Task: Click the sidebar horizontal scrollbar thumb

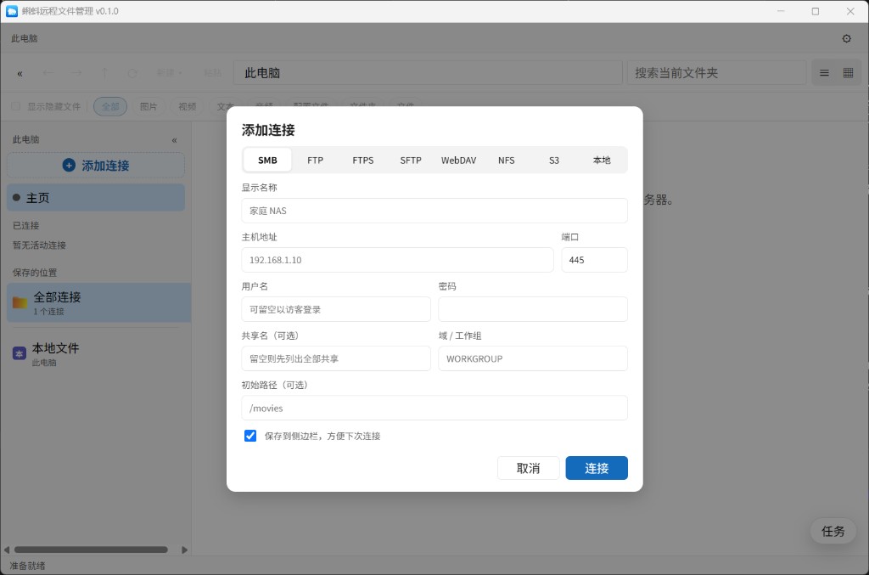Action: [x=91, y=550]
